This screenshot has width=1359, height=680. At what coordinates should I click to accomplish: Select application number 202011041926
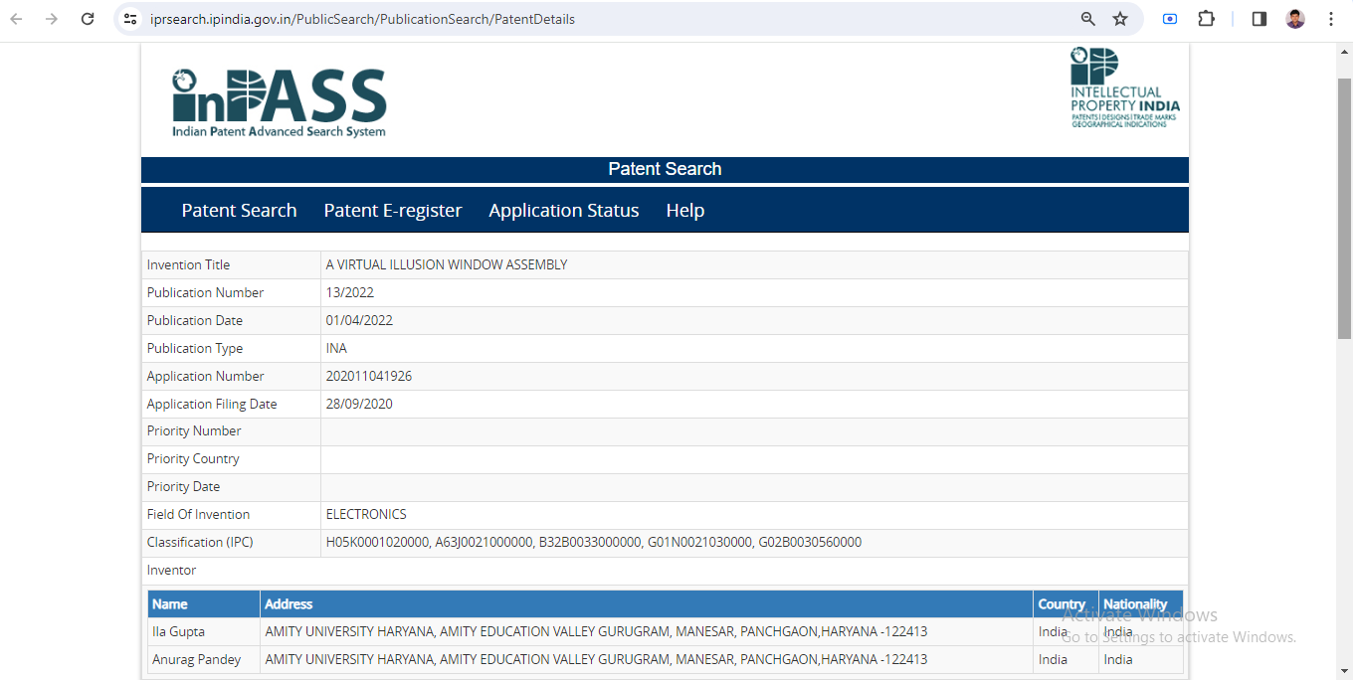tap(369, 376)
